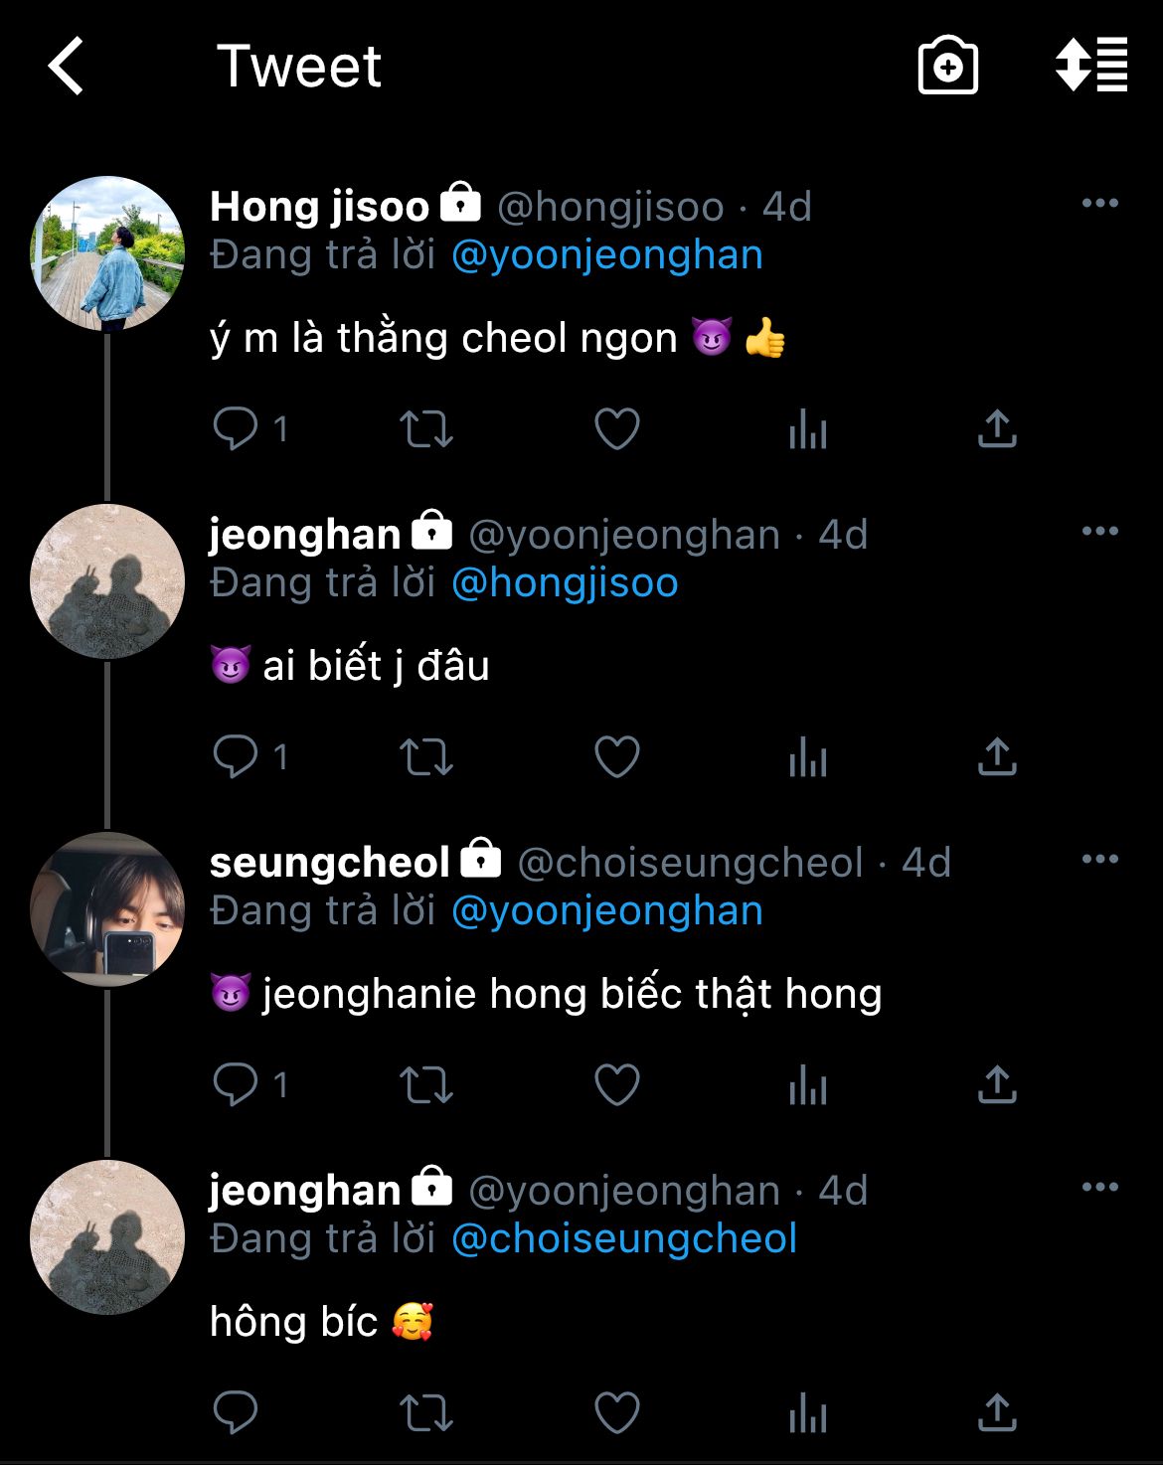Viewport: 1163px width, 1465px height.
Task: Retweet Hong jisoo's 'thằng cheol ngon' tweet
Action: (x=426, y=429)
